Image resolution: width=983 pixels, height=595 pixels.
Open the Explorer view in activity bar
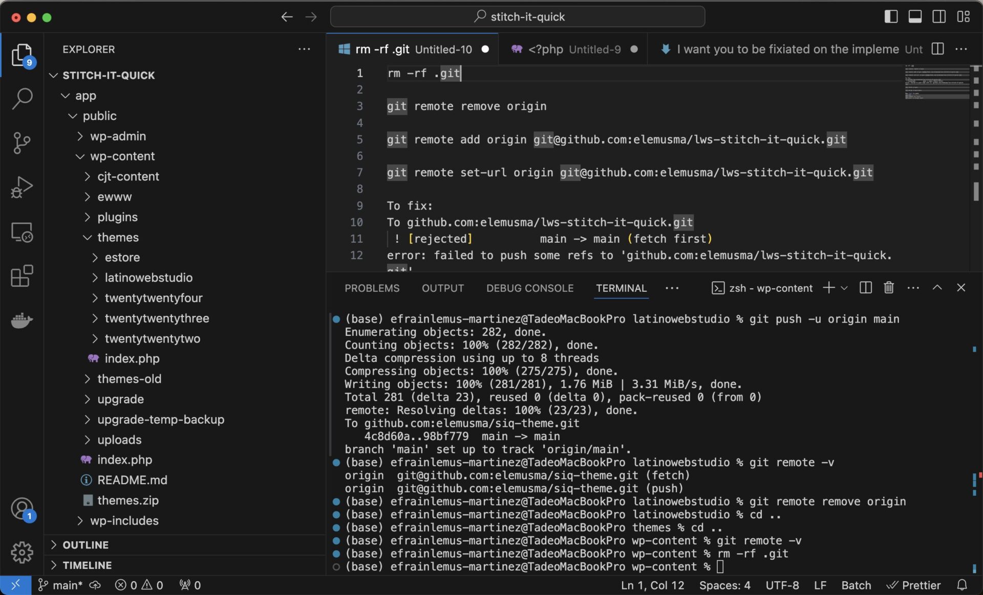pos(22,55)
